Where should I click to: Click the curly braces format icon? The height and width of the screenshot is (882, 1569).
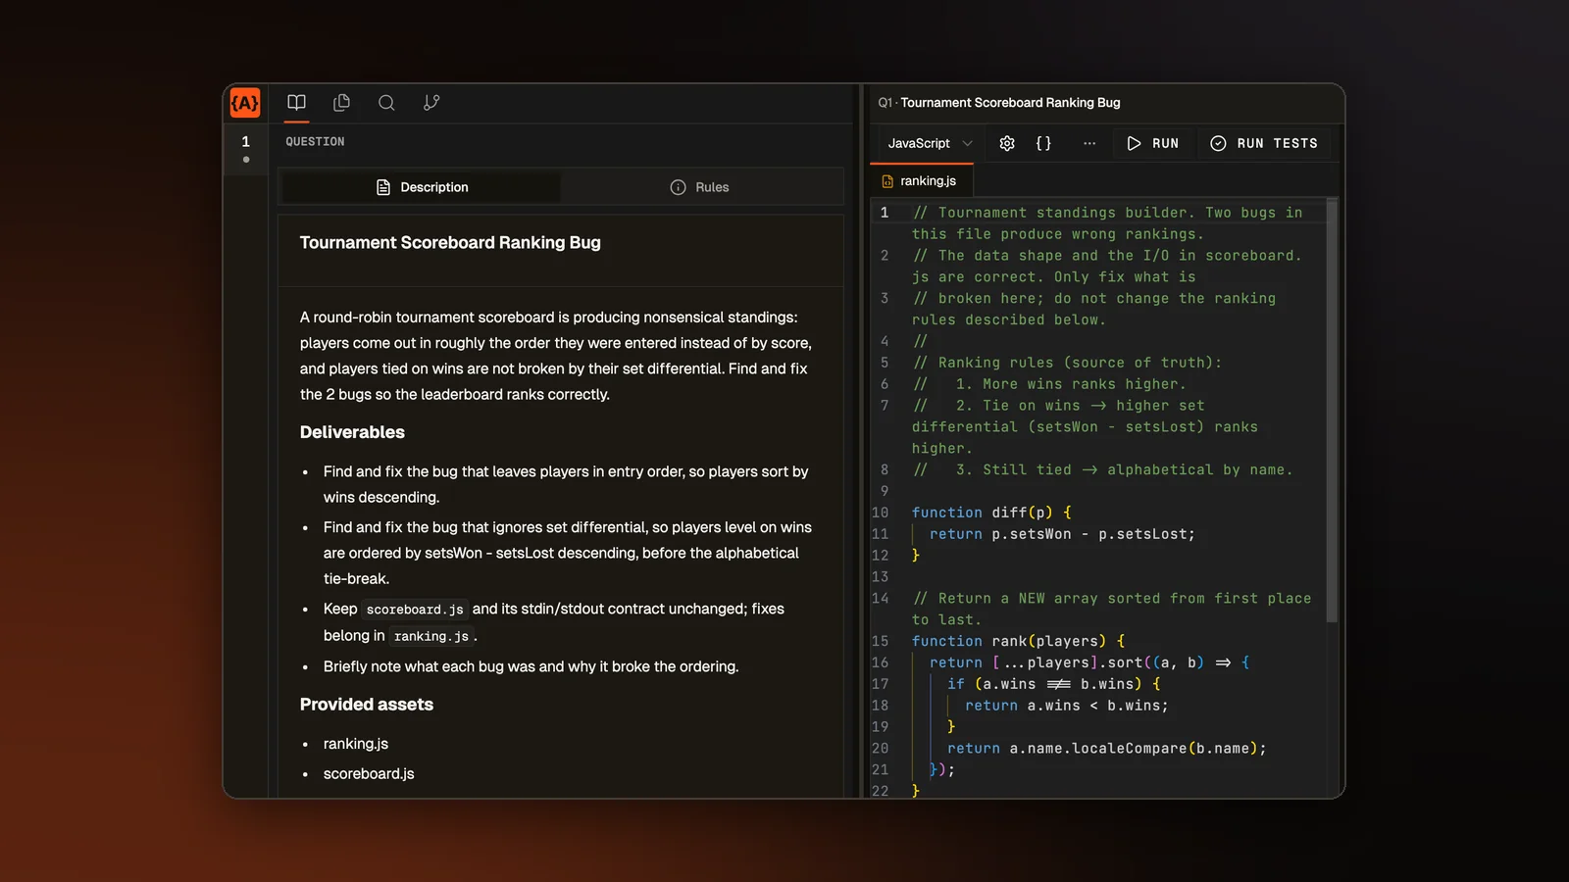1043,143
